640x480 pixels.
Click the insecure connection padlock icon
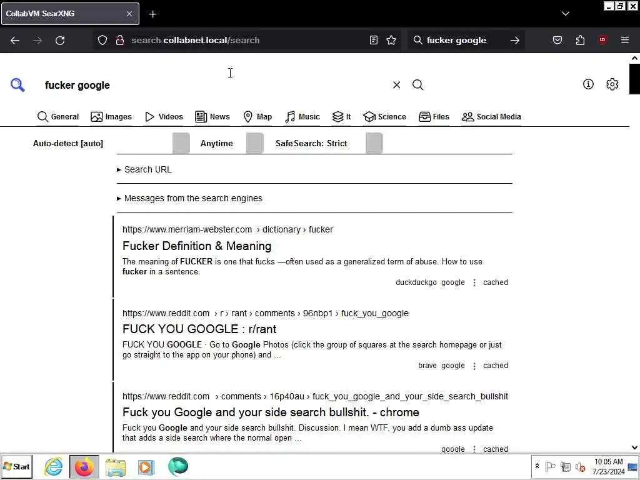tap(120, 40)
